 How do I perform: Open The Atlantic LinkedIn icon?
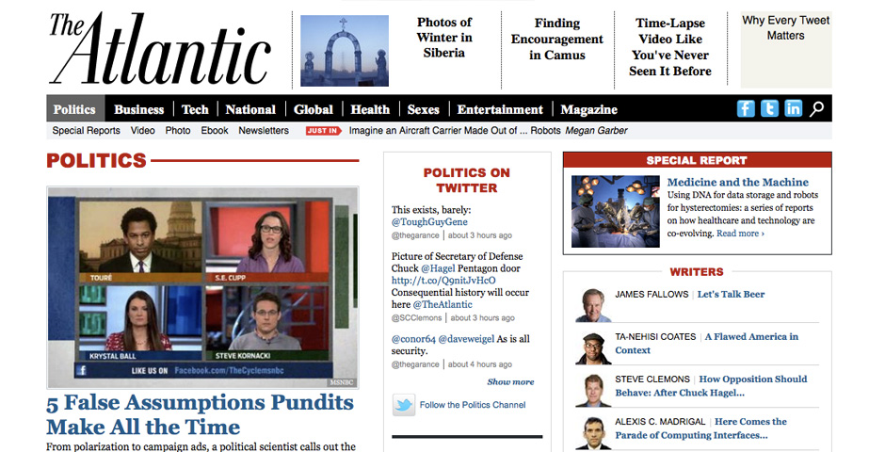pyautogui.click(x=793, y=108)
